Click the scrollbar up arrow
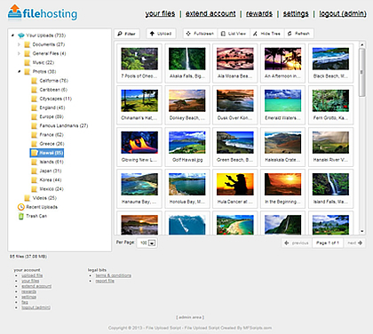Screen dimensions: 373x334 pyautogui.click(x=361, y=44)
